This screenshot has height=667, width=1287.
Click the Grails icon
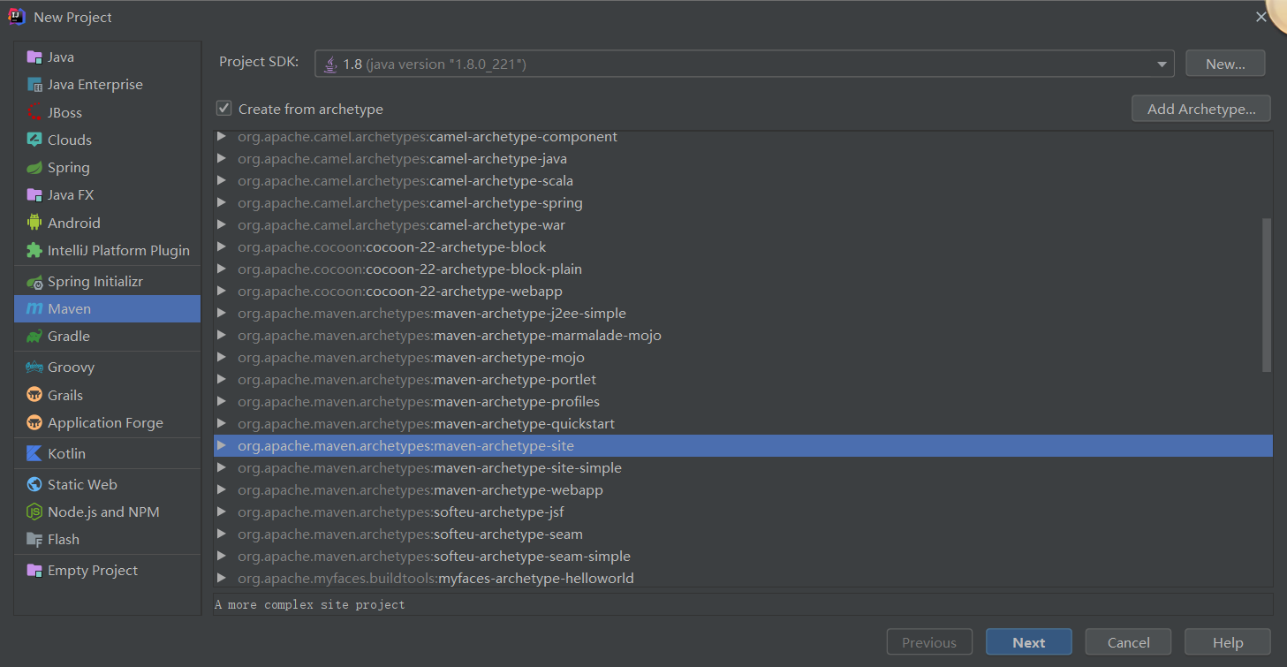(34, 395)
